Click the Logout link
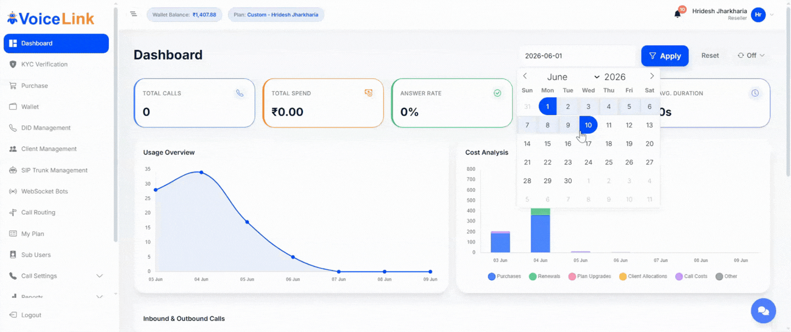The image size is (791, 332). tap(31, 315)
